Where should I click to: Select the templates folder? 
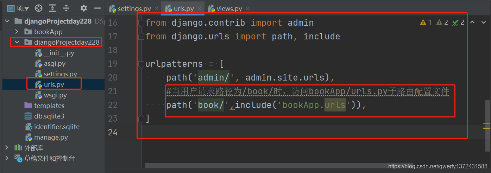[x=49, y=105]
